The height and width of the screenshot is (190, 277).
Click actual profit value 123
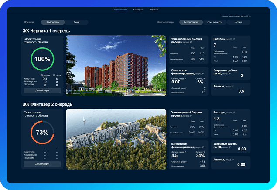click(202, 53)
